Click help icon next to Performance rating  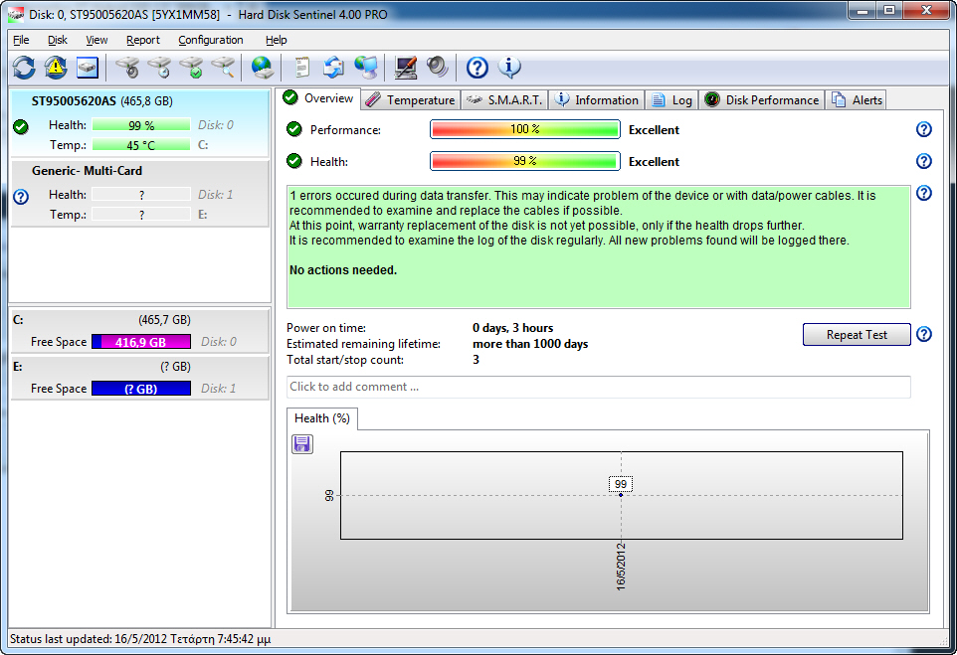coord(924,129)
